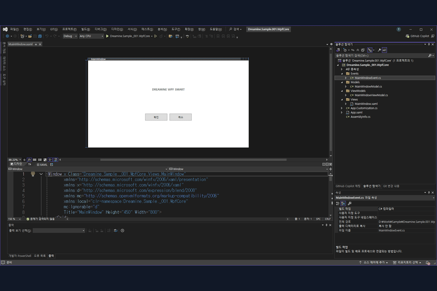Open the Any CPU platform dropdown

[91, 36]
